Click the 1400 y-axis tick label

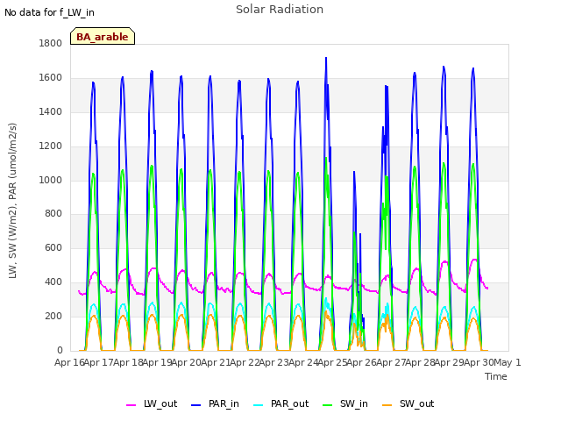pos(51,111)
